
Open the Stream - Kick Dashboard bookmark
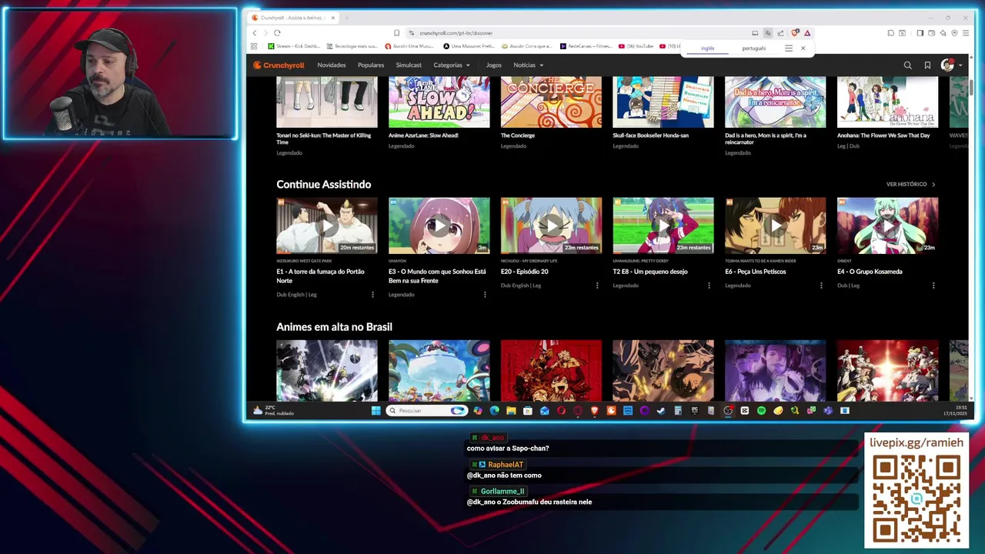295,46
